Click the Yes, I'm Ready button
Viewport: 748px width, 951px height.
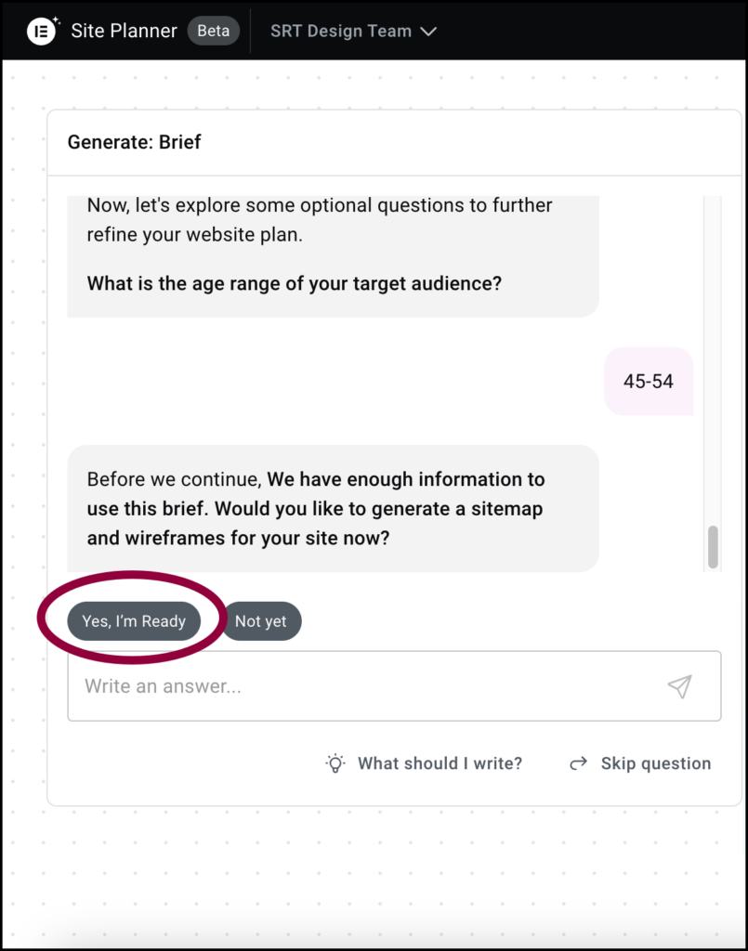[135, 620]
